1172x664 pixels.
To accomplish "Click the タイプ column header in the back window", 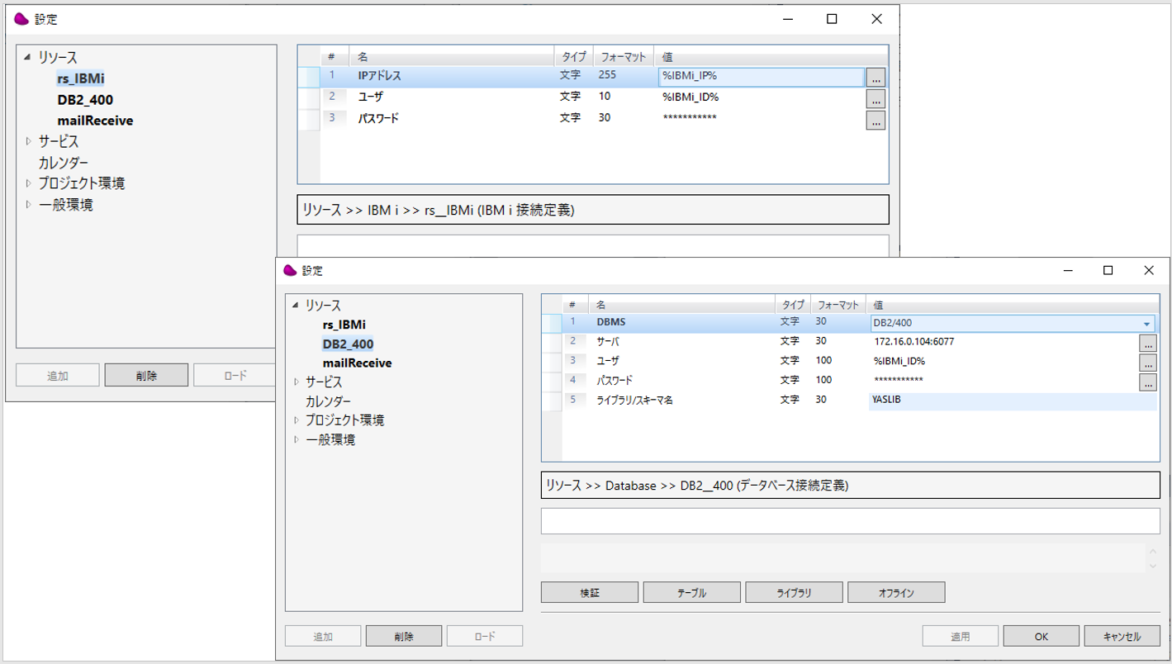I will pos(573,57).
